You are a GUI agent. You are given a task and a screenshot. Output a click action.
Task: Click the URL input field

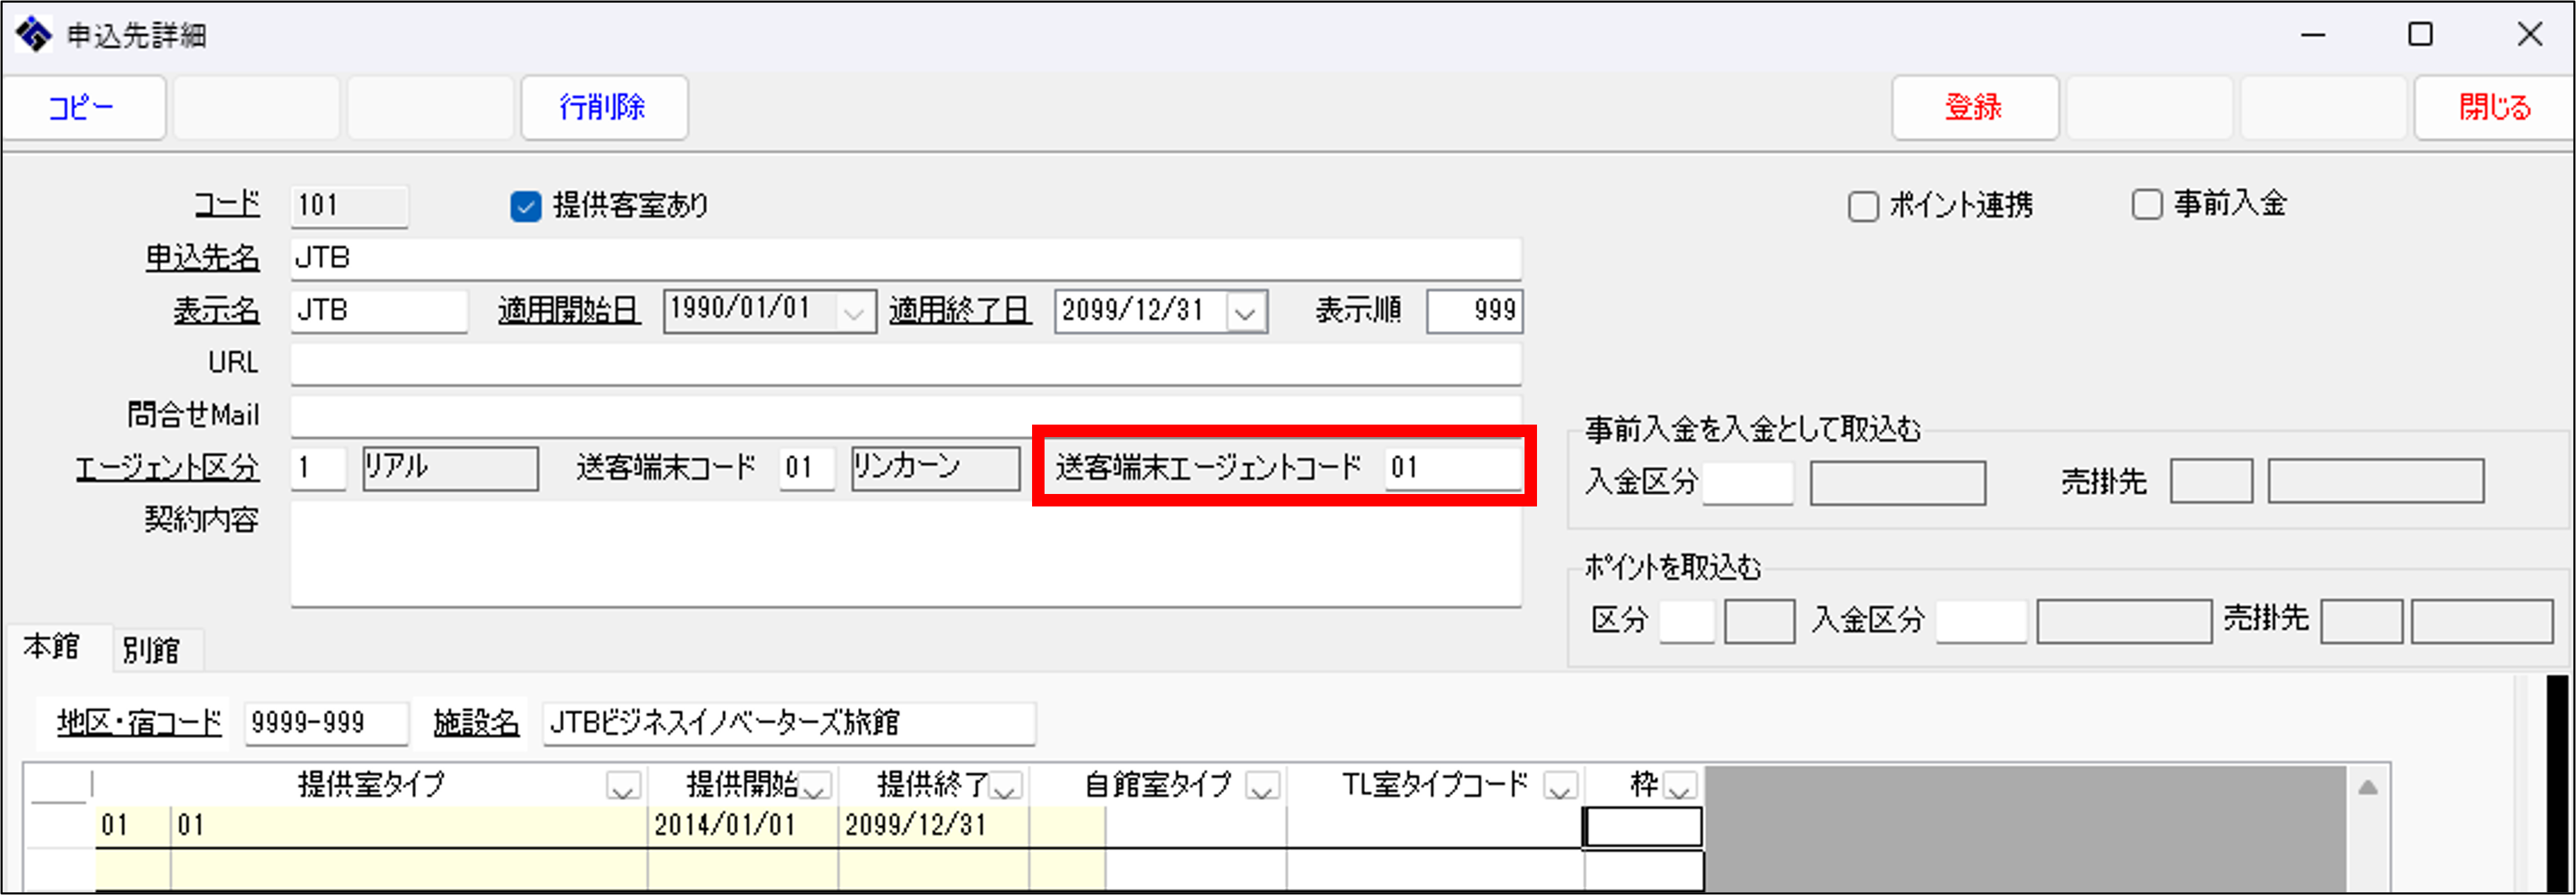point(905,363)
